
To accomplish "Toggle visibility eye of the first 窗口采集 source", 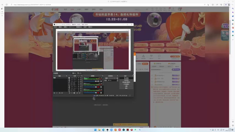I will tap(78, 83).
